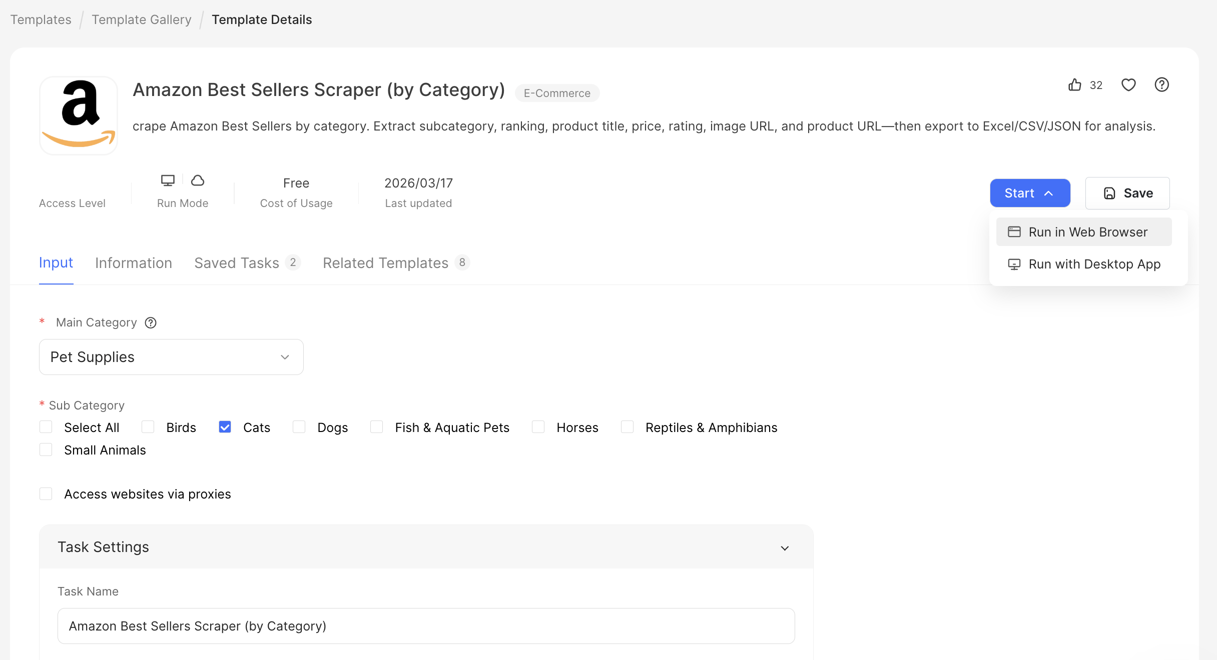Click the Related Templates count badge

click(462, 262)
